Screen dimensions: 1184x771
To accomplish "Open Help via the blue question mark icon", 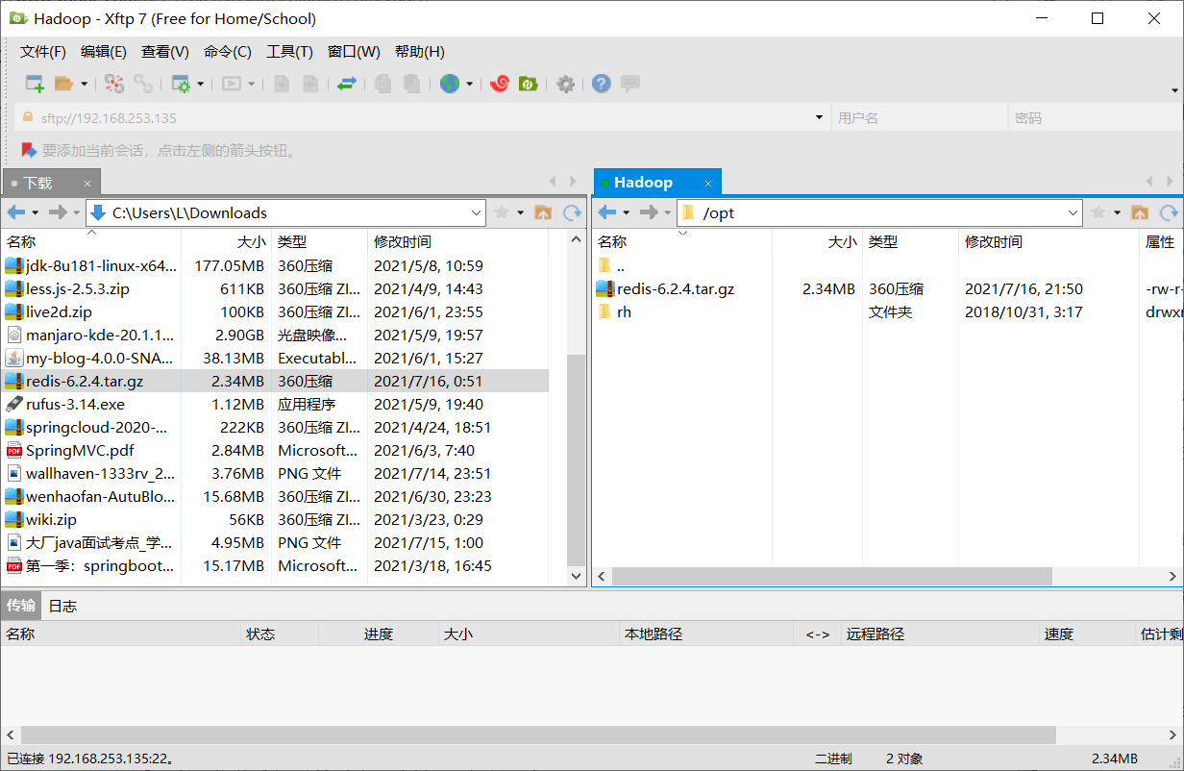I will (x=602, y=84).
